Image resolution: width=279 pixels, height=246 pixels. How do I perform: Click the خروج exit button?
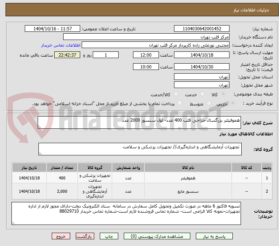(x=61, y=236)
